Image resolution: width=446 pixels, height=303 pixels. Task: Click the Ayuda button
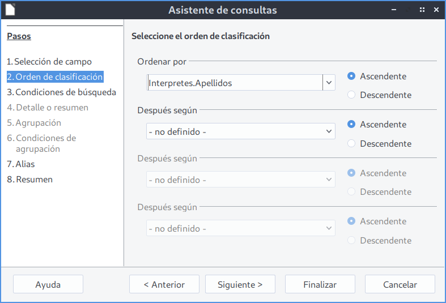[48, 285]
